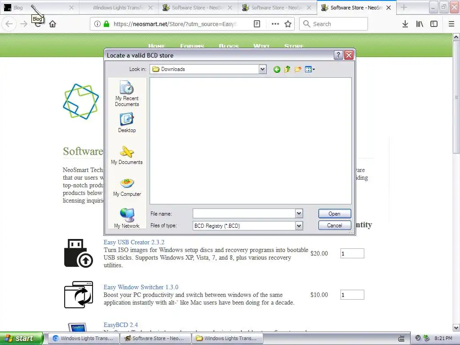Image resolution: width=460 pixels, height=345 pixels.
Task: Click the green padlock security icon
Action: [x=106, y=24]
